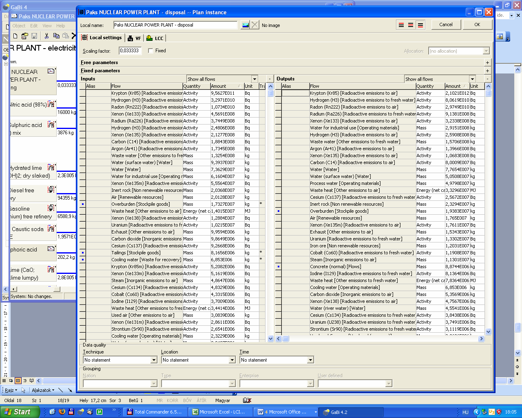Click the arrow drawing tool in Word toolbar
This screenshot has width=522, height=418.
70,390
